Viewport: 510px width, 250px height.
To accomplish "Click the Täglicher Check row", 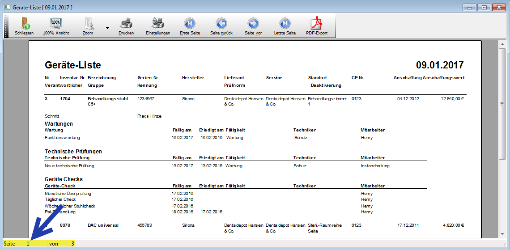I will (235, 199).
